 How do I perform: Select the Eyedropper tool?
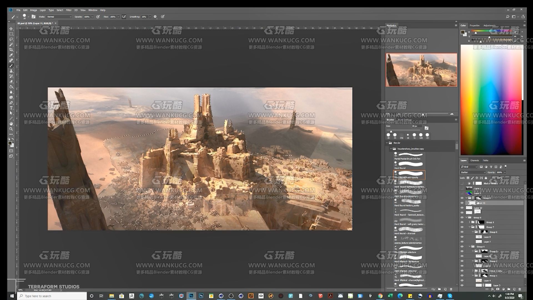11,55
